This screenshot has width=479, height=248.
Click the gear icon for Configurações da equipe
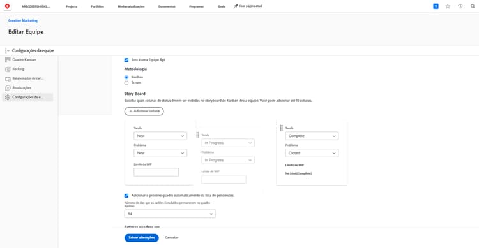coord(8,97)
